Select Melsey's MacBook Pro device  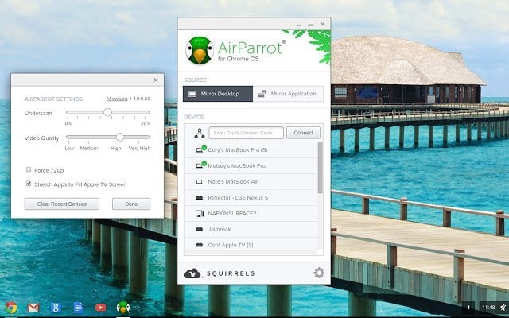(251, 166)
